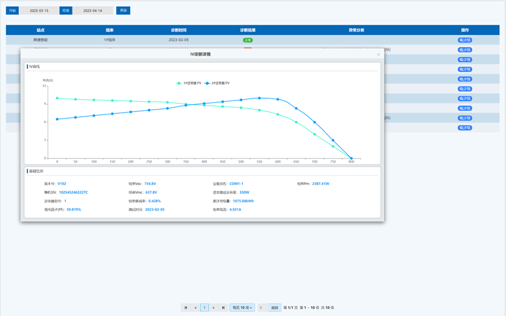Go to next page arrow

(214, 308)
